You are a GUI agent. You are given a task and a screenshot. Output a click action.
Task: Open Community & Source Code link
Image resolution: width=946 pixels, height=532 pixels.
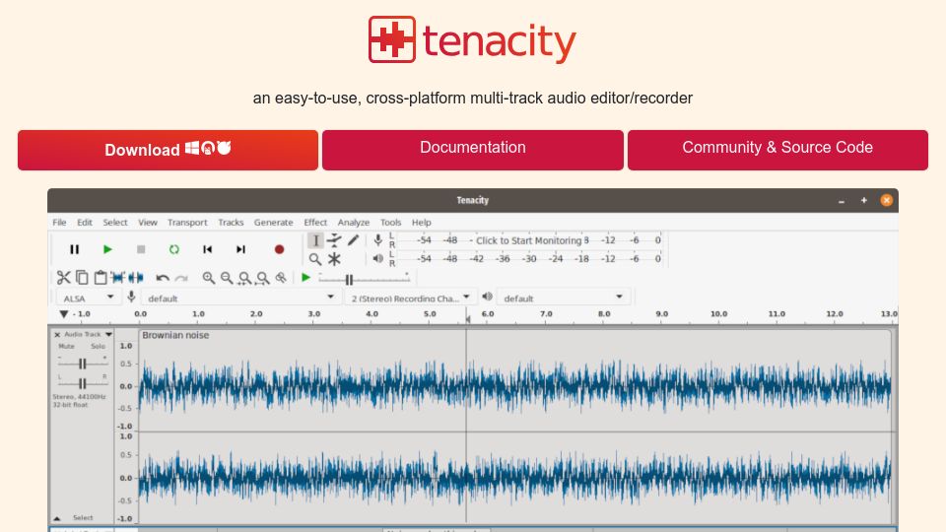pos(777,150)
